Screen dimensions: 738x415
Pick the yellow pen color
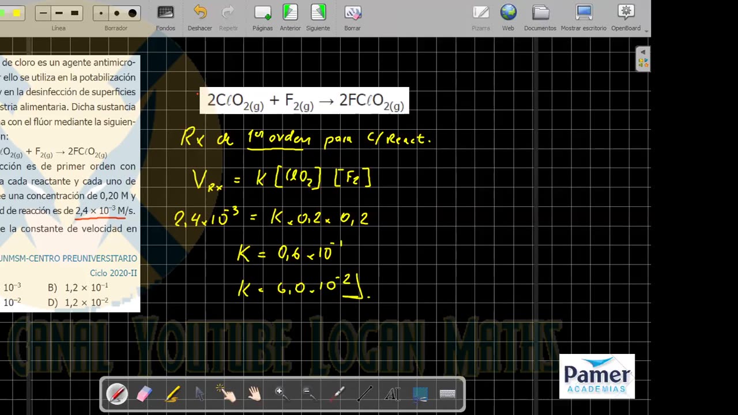[16, 13]
